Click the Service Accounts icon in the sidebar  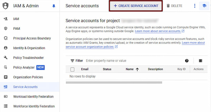point(6,87)
